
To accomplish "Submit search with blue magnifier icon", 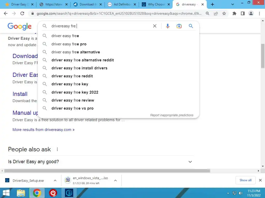I will coord(191,26).
